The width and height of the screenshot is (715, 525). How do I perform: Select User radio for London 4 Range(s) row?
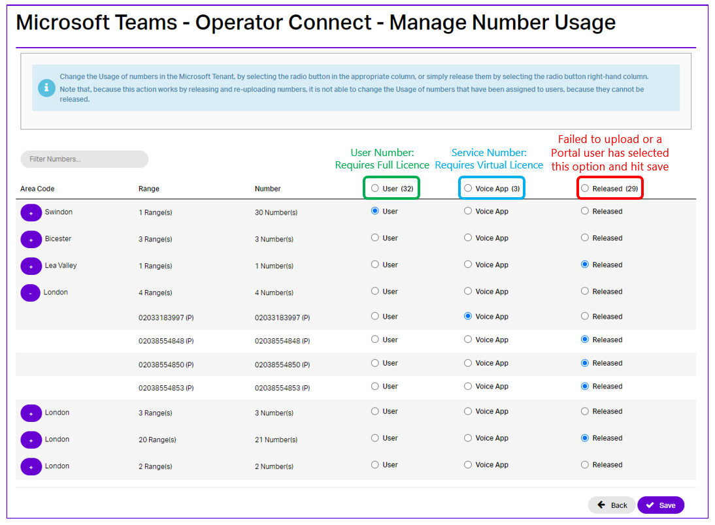click(x=375, y=291)
